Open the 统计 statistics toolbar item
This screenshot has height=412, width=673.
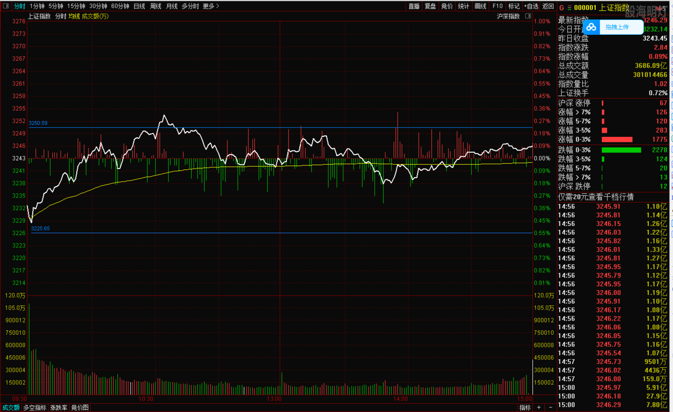463,6
